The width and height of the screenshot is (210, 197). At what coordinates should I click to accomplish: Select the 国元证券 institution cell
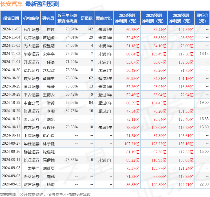[32, 119]
